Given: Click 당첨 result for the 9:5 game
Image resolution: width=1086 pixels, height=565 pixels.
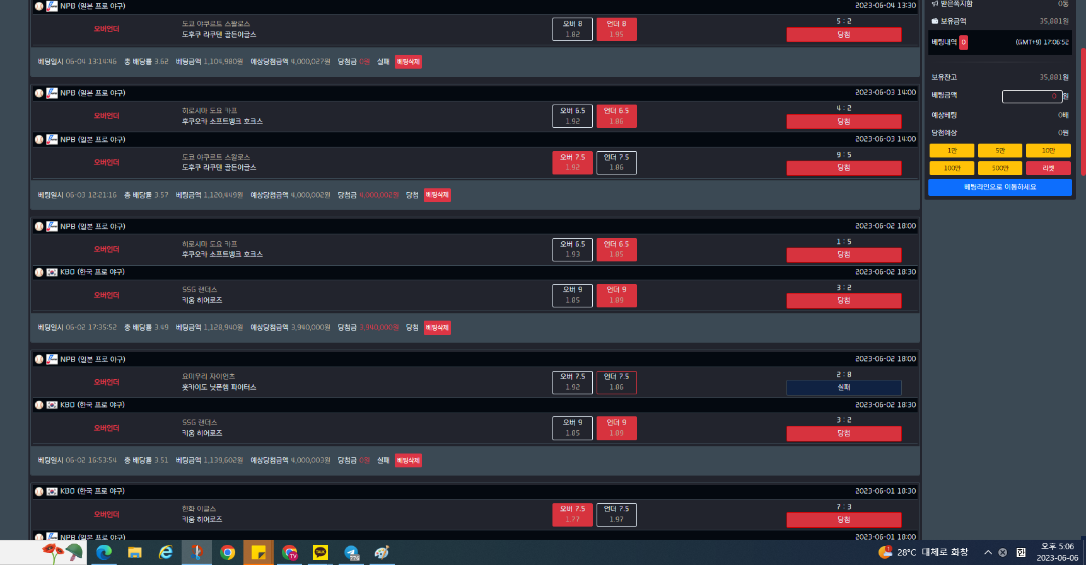Looking at the screenshot, I should (x=844, y=168).
